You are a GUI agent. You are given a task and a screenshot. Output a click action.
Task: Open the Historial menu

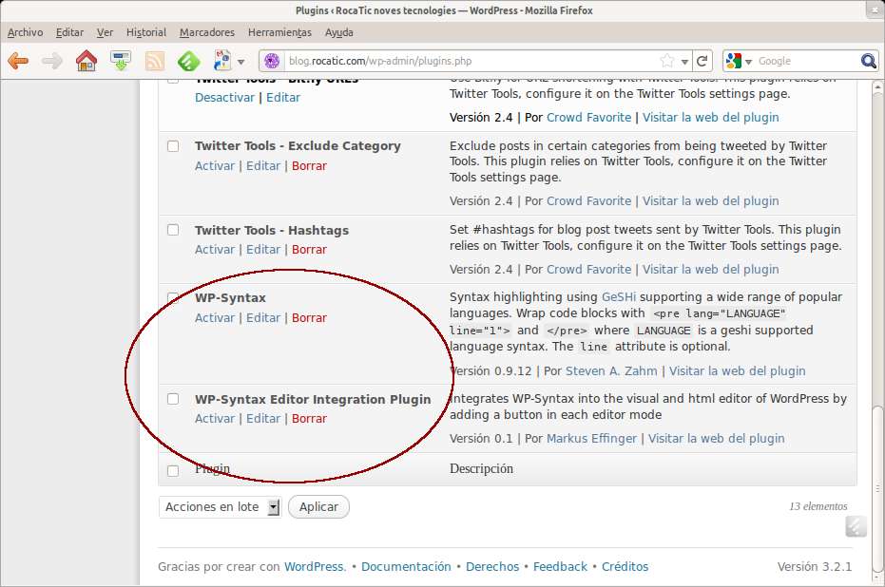click(x=146, y=32)
